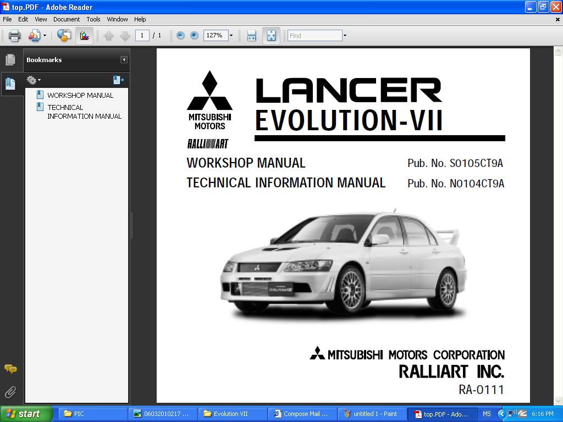The height and width of the screenshot is (422, 563).
Task: Click the zoom out minus button
Action: pyautogui.click(x=180, y=36)
